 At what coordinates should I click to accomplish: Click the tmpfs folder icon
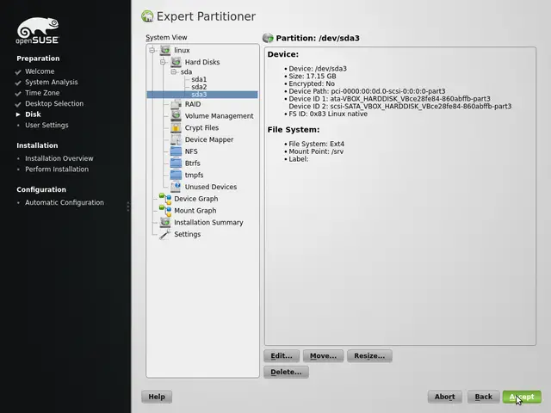coord(176,175)
